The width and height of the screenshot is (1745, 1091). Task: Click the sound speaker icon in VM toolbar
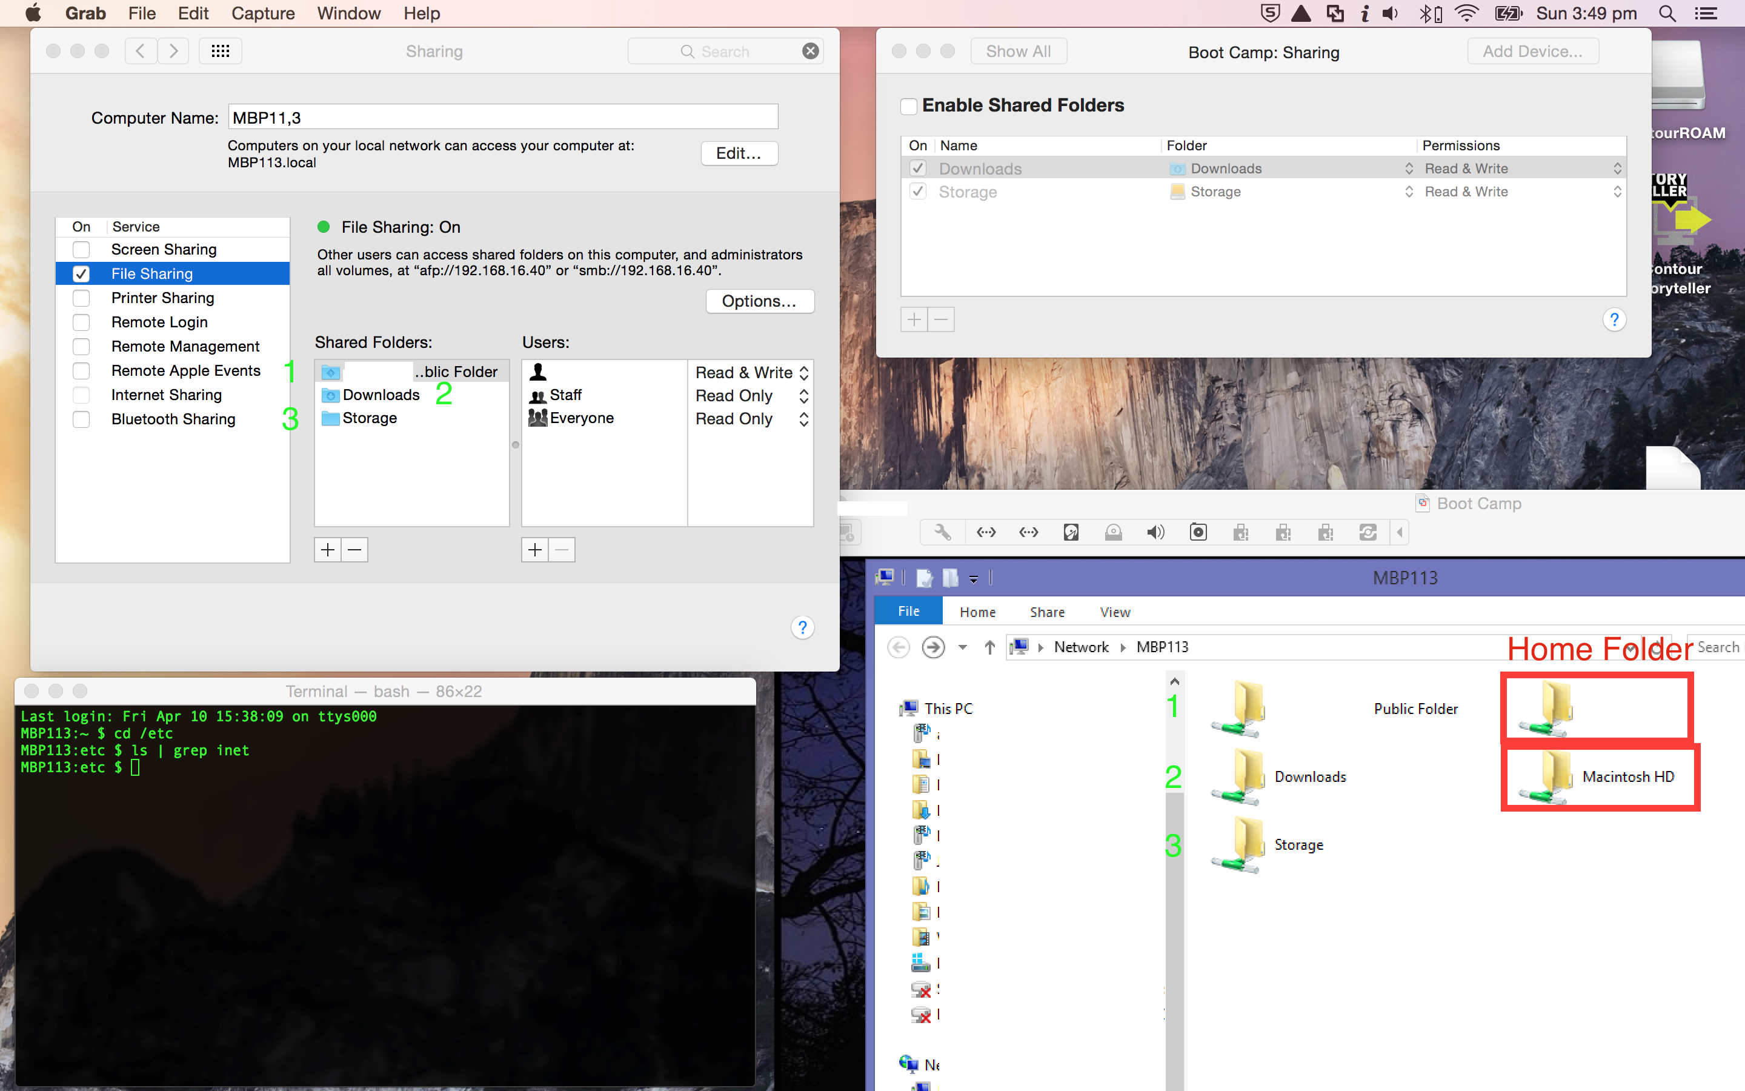1155,533
